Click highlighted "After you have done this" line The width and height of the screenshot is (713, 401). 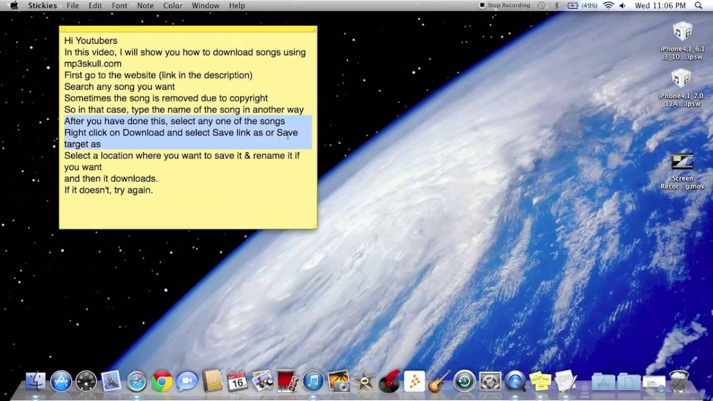tap(174, 121)
